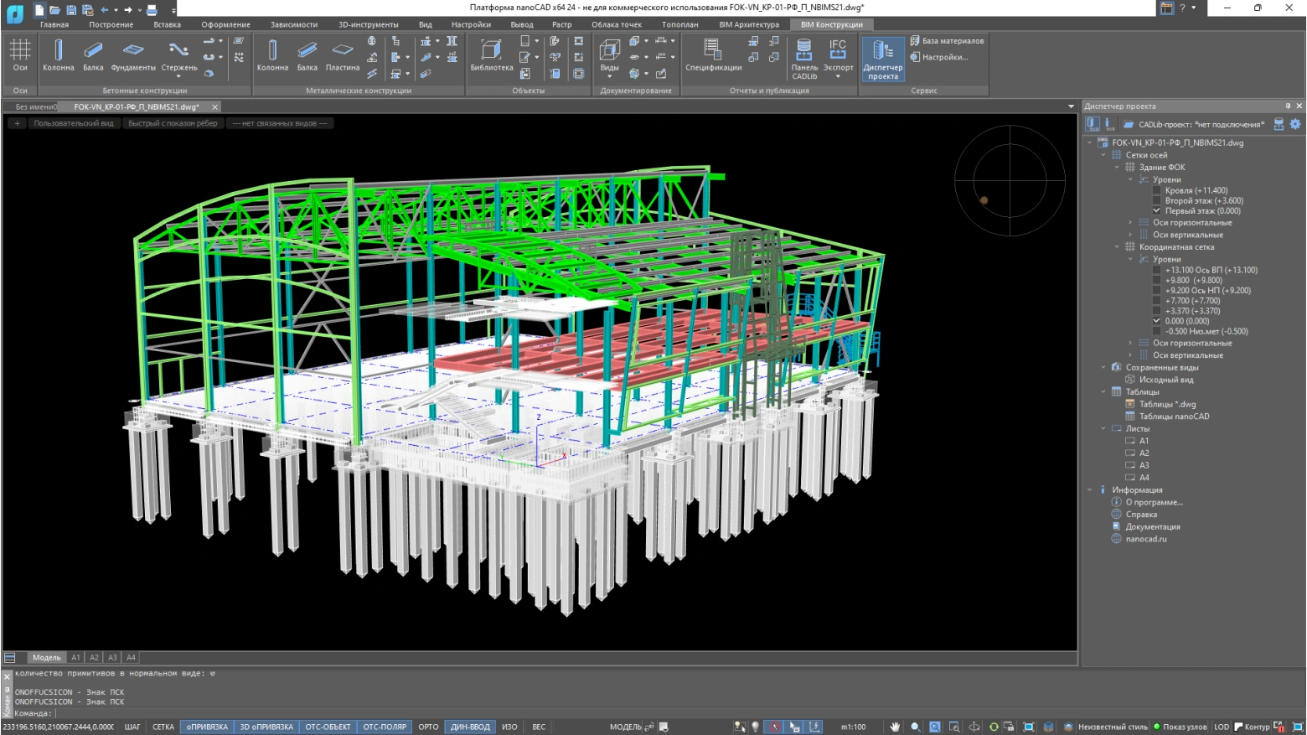
Task: Click the Оси grid tool
Action: click(x=20, y=55)
